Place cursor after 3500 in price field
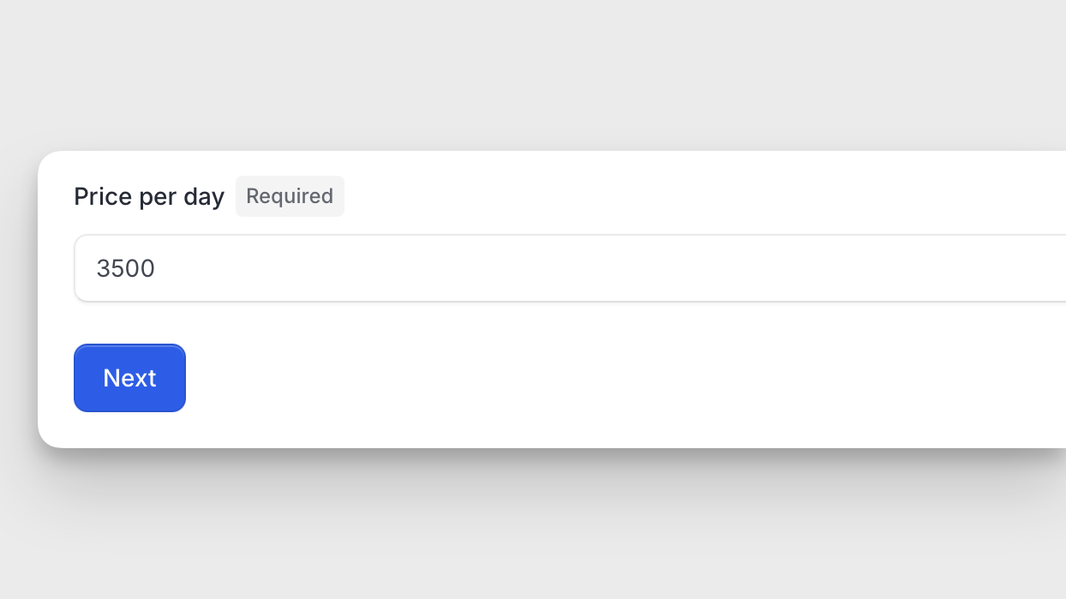Screen dimensions: 1066x599 tap(157, 269)
